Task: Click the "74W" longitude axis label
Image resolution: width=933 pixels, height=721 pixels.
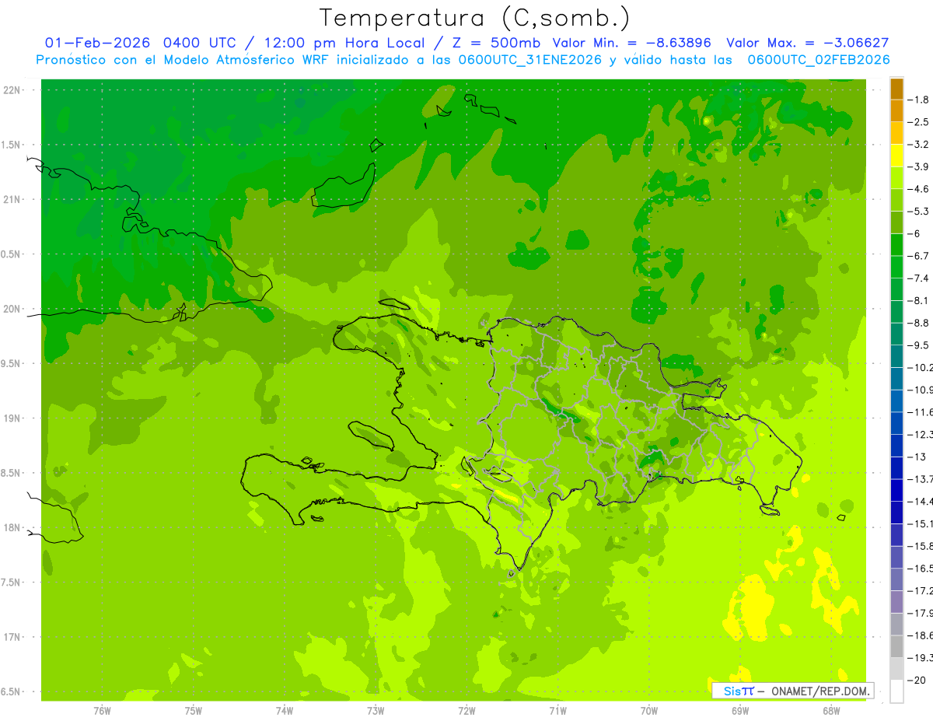Action: pyautogui.click(x=285, y=711)
